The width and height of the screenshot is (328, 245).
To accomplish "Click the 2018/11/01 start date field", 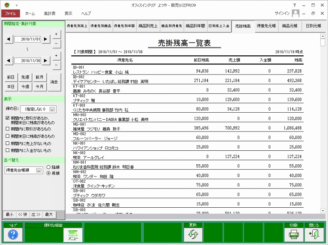I will pos(27,39).
